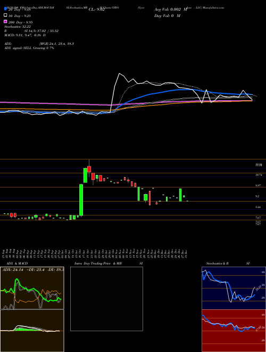Open the blue Stochastics chart panel

click(234, 288)
